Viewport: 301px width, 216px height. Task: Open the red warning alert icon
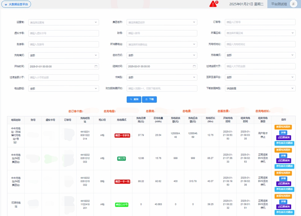(x=213, y=4)
